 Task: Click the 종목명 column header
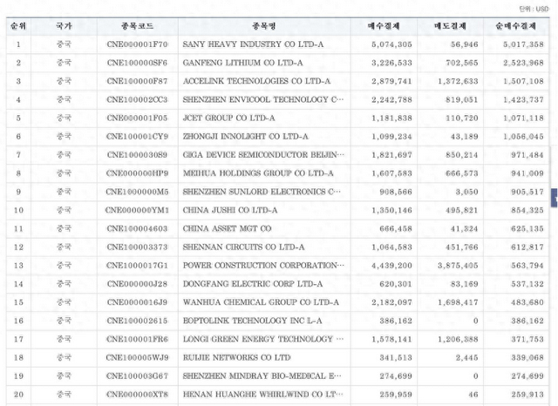click(264, 26)
